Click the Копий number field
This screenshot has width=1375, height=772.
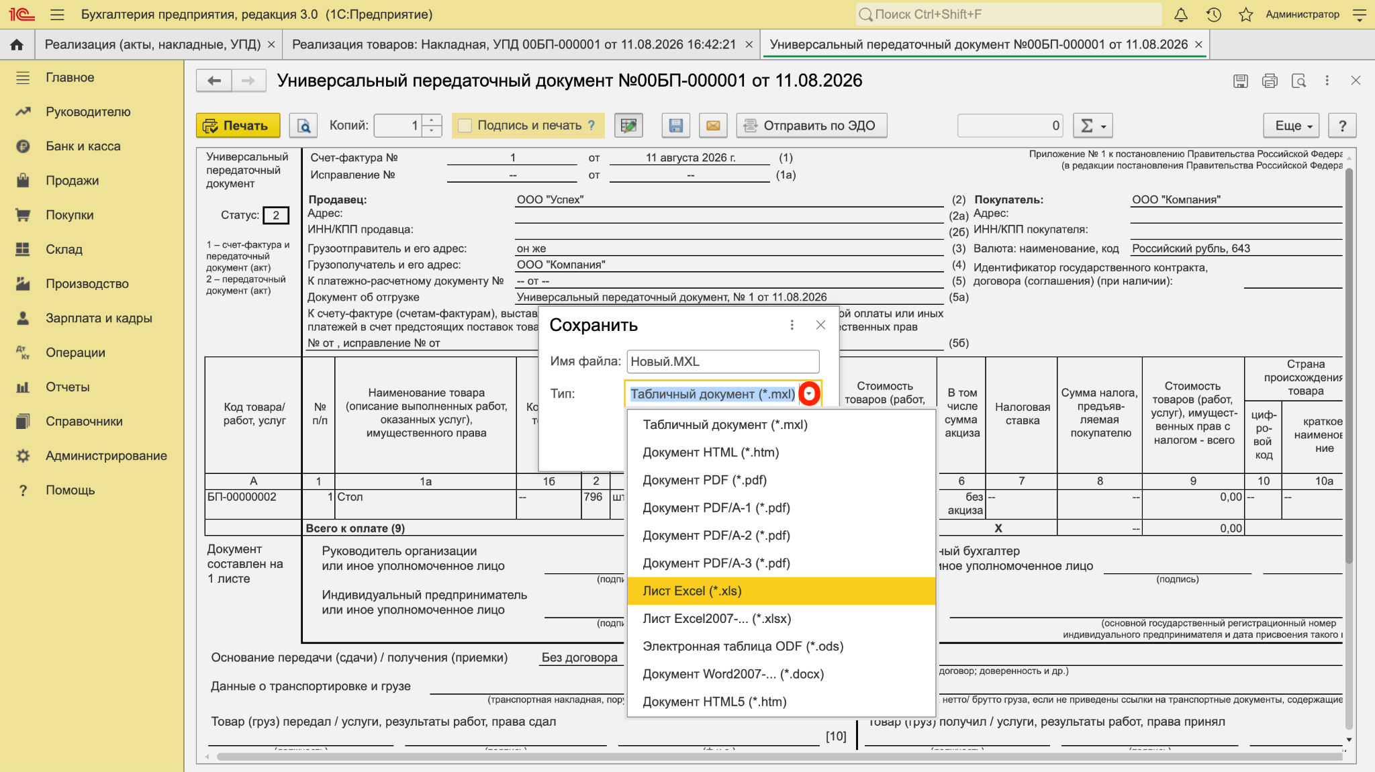coord(398,126)
